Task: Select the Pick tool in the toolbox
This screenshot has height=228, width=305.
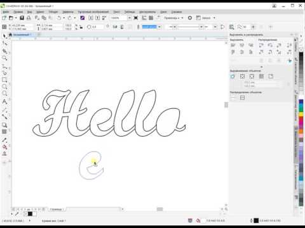Action: tap(4, 36)
